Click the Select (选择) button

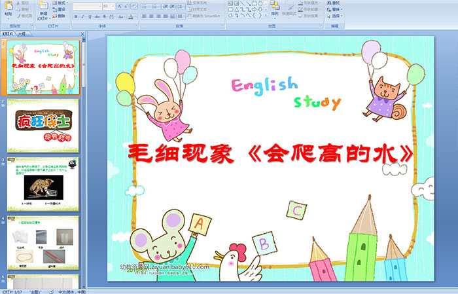coord(335,16)
